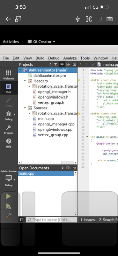Open the Help mode

click(9, 143)
